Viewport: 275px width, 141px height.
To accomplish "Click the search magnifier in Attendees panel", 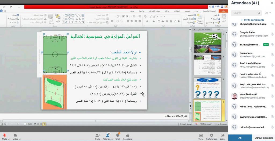I will 259,13.
